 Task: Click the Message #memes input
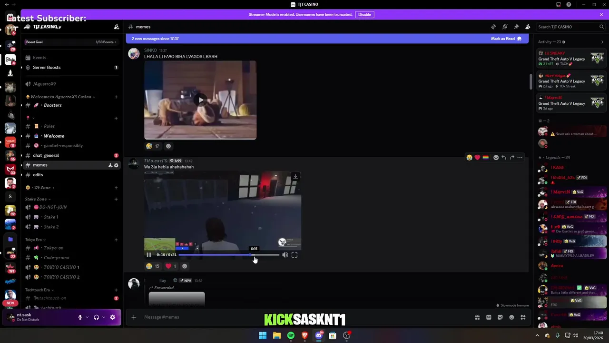pyautogui.click(x=304, y=317)
